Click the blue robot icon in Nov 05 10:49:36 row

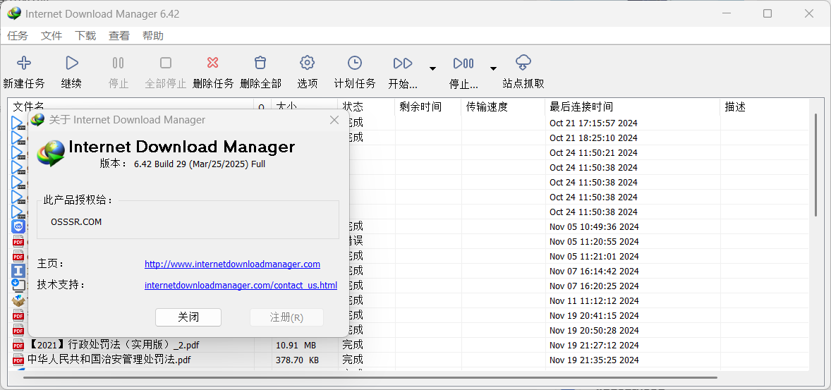[x=18, y=226]
